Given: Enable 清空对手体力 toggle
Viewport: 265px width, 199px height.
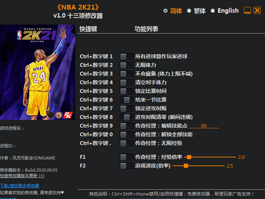Looking at the screenshot, I should coord(126,83).
